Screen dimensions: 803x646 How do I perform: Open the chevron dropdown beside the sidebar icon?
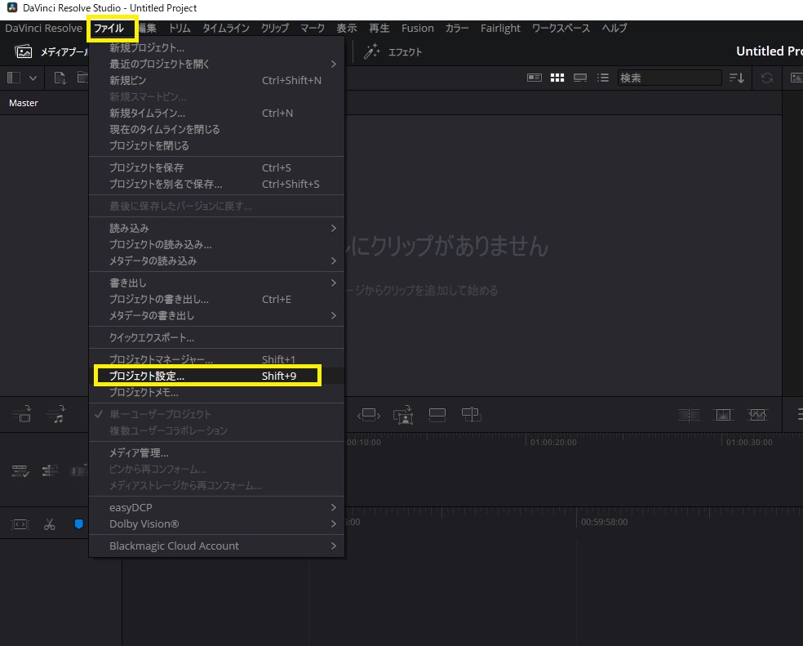click(33, 78)
